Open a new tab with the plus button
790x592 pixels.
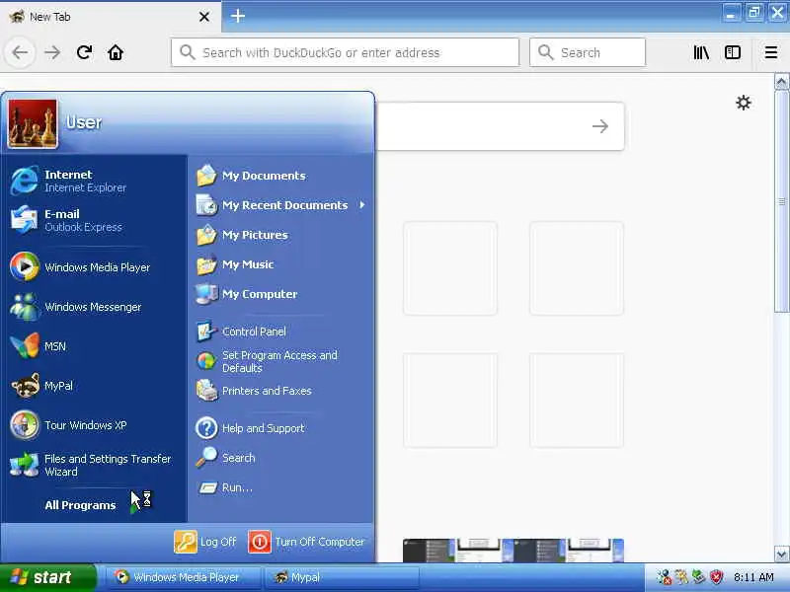pos(237,16)
